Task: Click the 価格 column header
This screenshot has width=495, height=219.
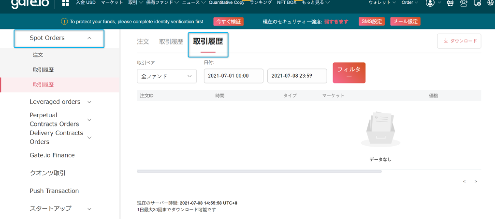Action: pos(434,96)
